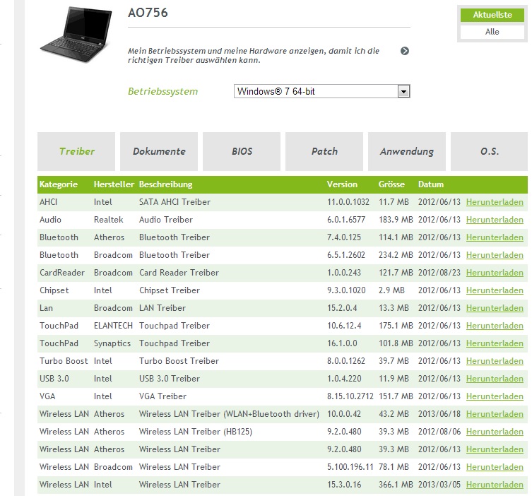The width and height of the screenshot is (532, 496).
Task: Open the BIOS tab
Action: (x=242, y=151)
